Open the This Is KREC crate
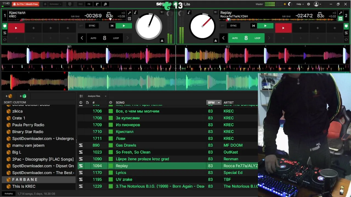This screenshot has width=351, height=197. pos(39,186)
